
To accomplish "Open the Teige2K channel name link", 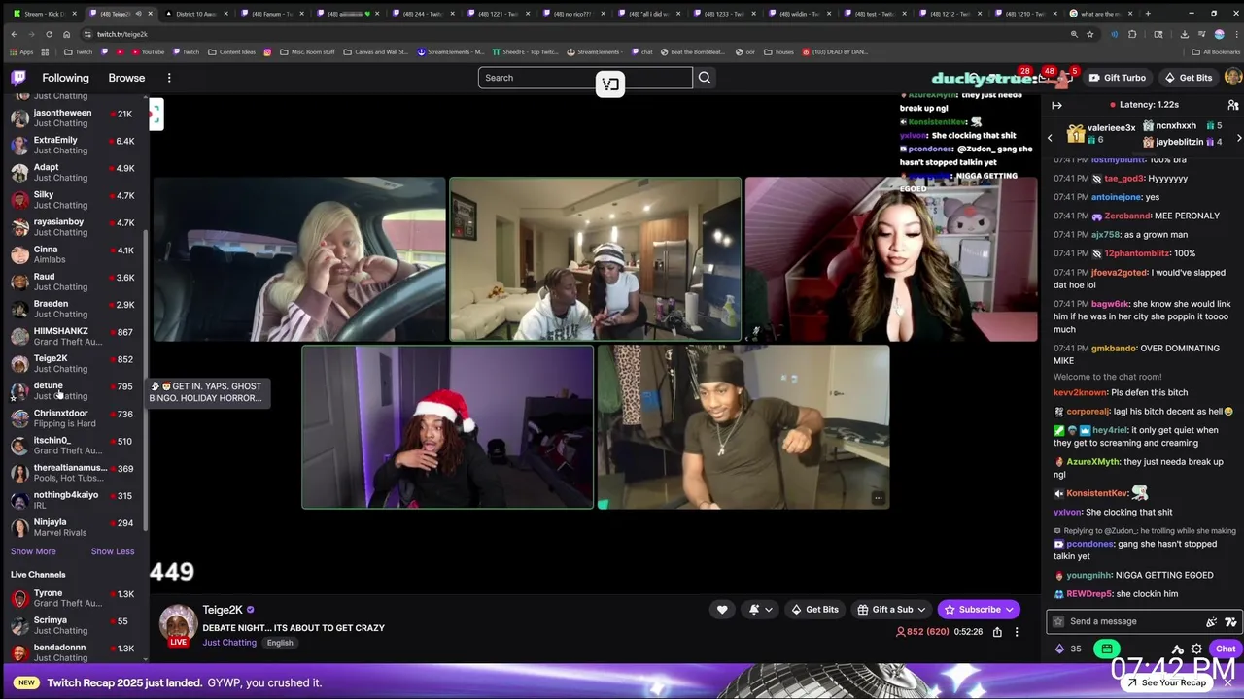I will pyautogui.click(x=223, y=610).
